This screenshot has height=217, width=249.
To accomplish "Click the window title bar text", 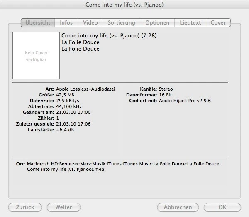I will [124, 5].
